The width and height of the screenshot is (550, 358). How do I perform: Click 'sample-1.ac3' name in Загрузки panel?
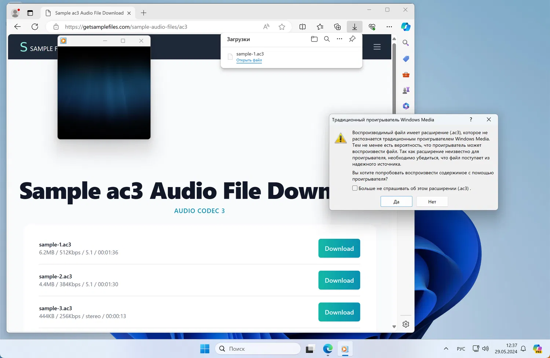point(250,54)
